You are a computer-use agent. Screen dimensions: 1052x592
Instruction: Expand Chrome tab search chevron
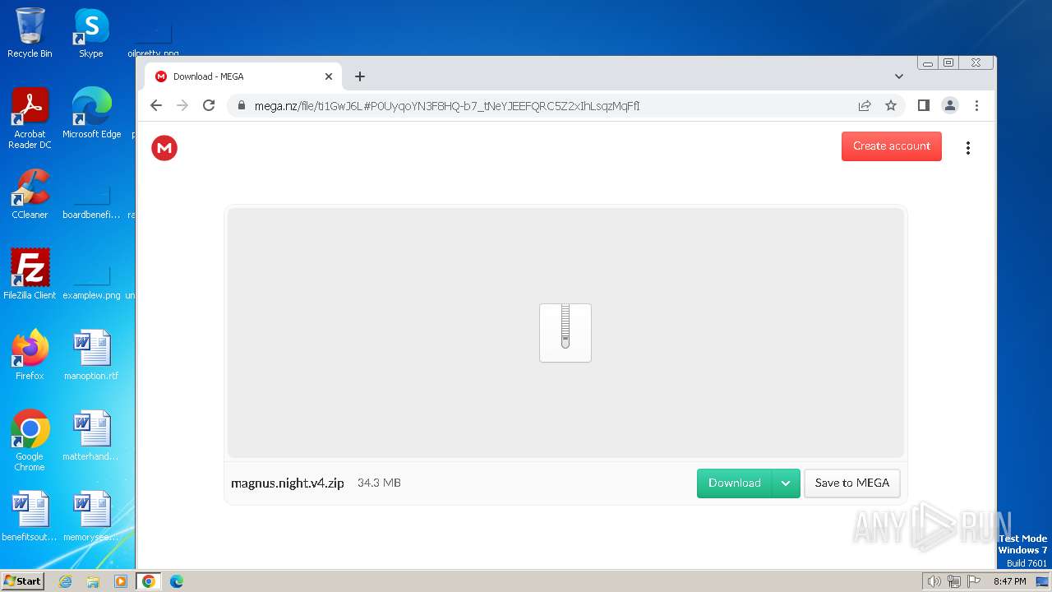(x=899, y=76)
